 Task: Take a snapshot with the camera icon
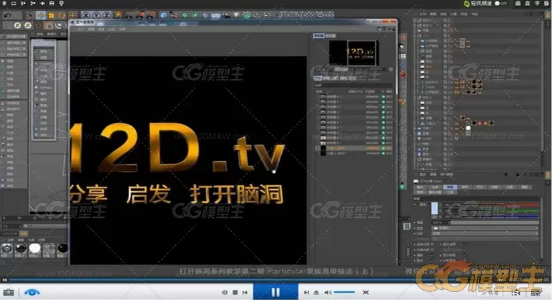(x=9, y=292)
